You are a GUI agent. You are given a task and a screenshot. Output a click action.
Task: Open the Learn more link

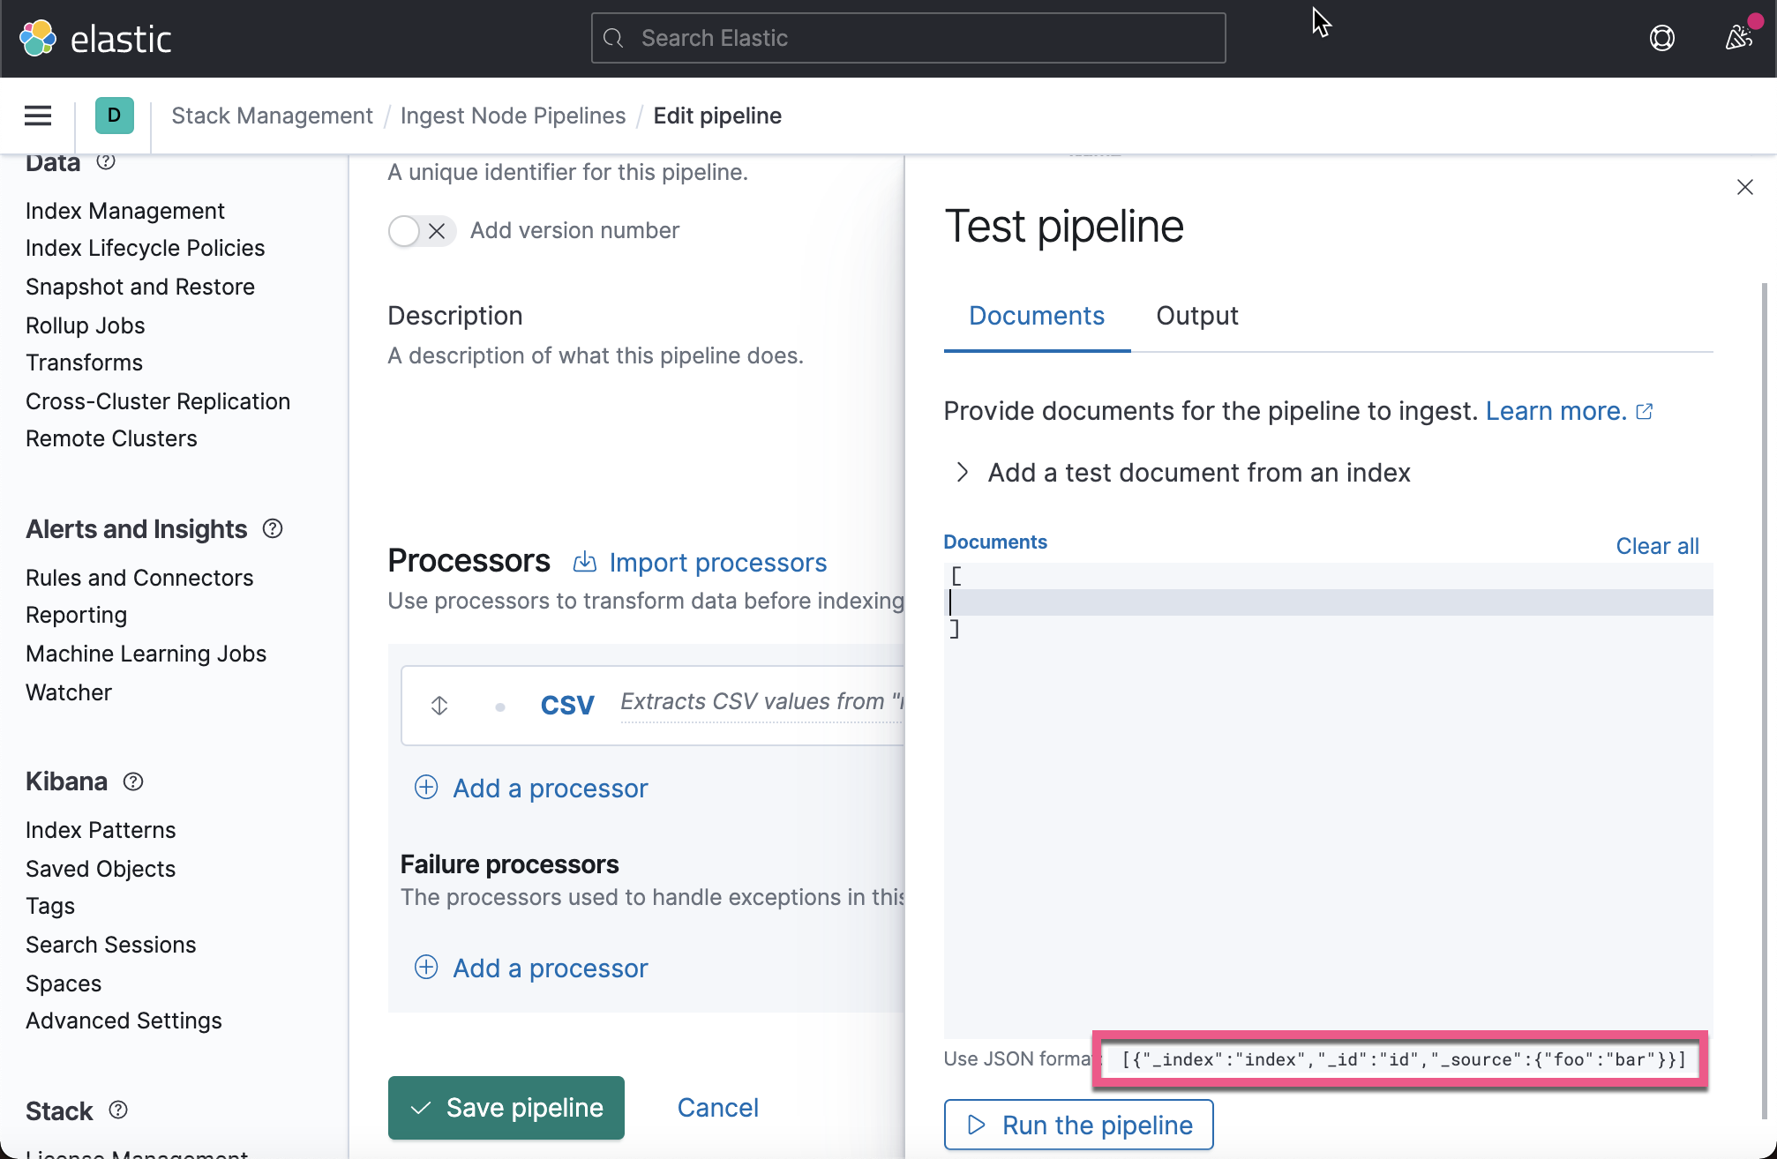click(1554, 410)
